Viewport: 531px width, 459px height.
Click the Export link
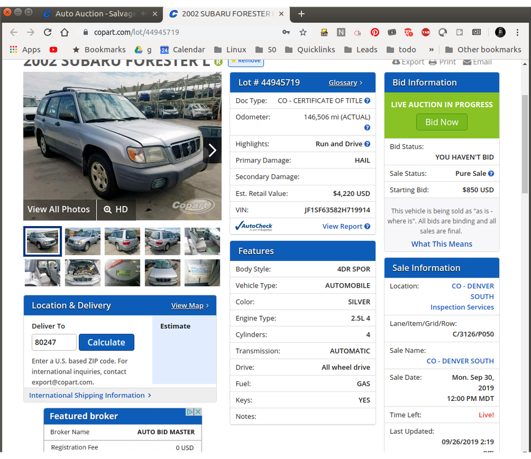click(407, 62)
